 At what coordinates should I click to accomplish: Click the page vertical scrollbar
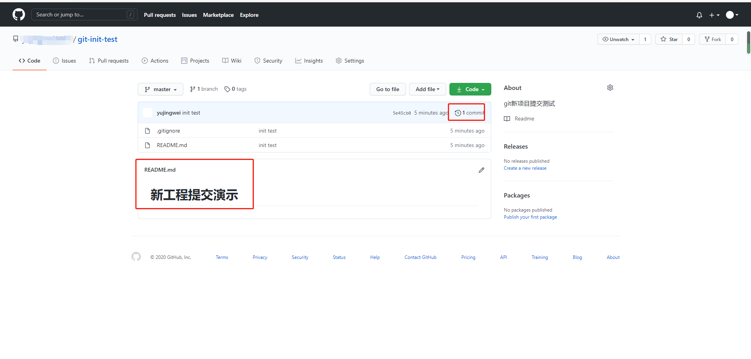tap(749, 42)
